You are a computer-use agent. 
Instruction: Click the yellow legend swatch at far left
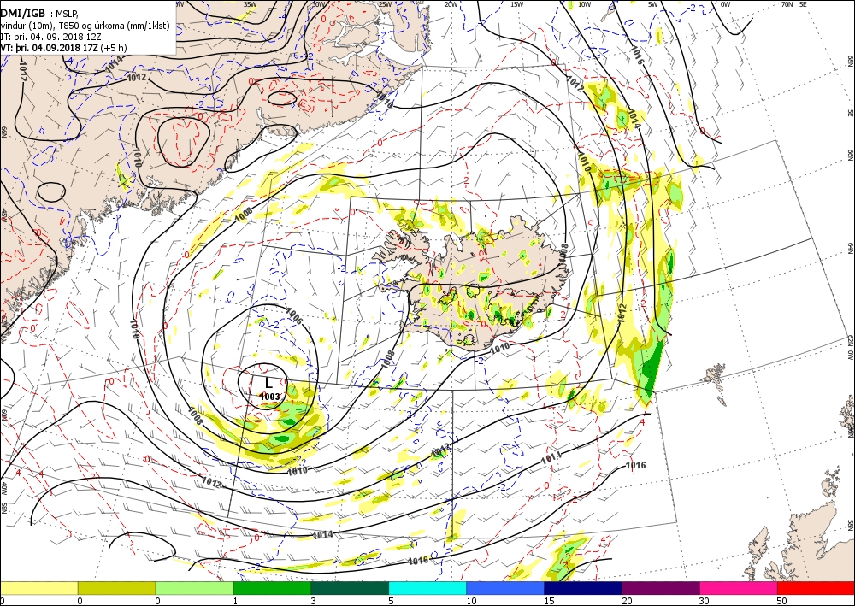(38, 587)
